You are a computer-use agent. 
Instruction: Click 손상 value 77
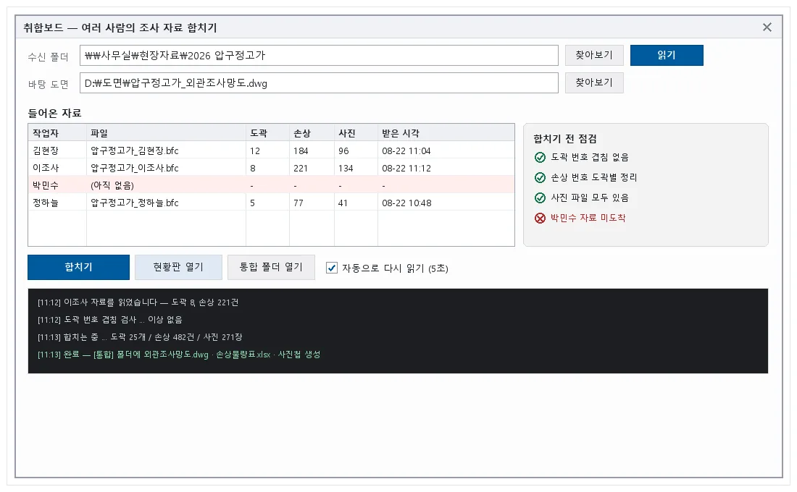tap(299, 203)
